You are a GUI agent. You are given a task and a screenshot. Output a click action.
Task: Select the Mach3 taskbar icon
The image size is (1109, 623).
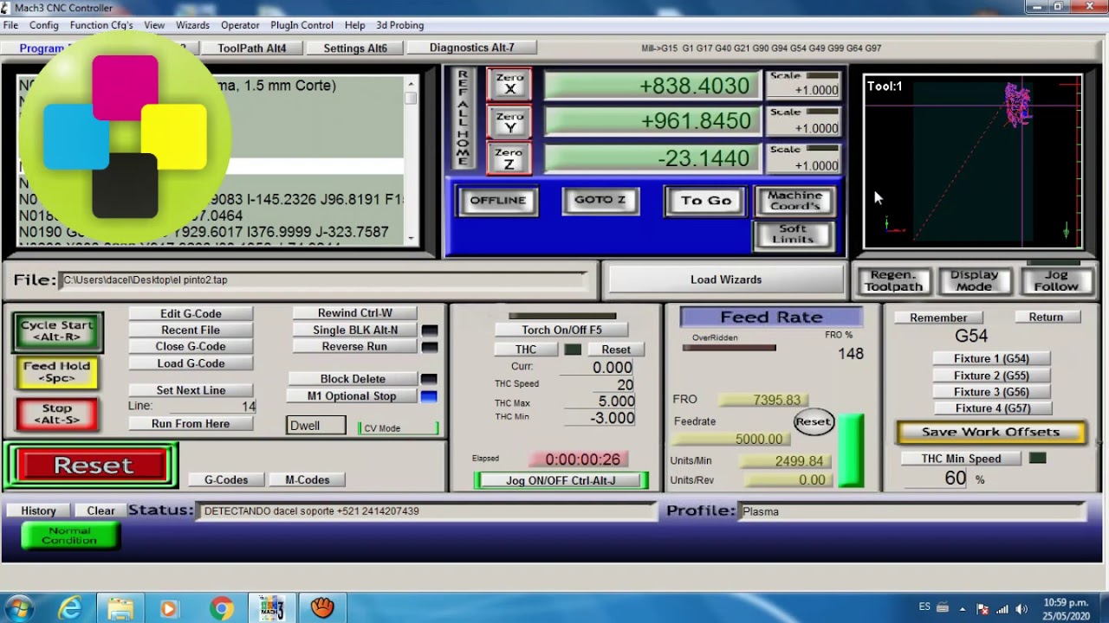[x=272, y=608]
